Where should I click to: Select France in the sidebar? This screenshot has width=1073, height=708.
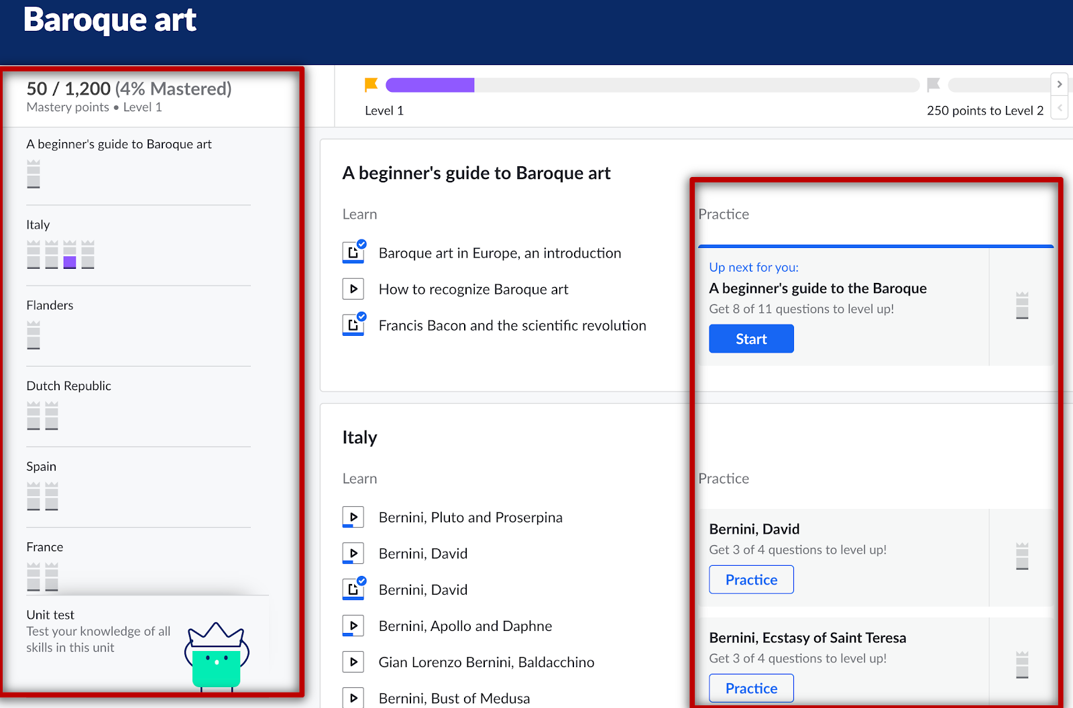[45, 546]
